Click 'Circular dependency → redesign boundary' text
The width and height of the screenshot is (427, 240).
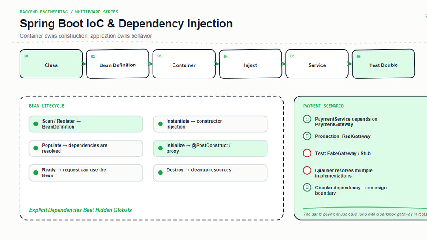tap(351, 190)
